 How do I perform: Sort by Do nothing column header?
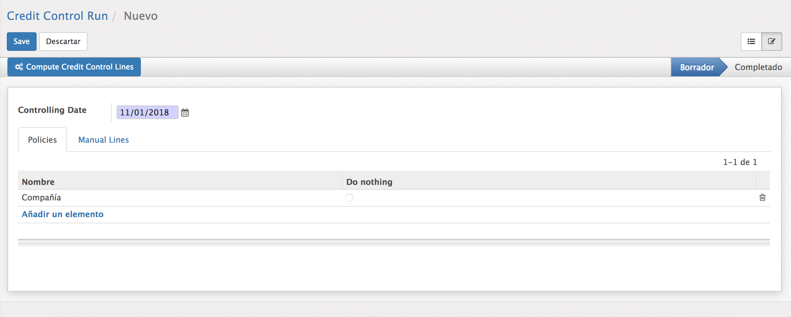(x=369, y=182)
